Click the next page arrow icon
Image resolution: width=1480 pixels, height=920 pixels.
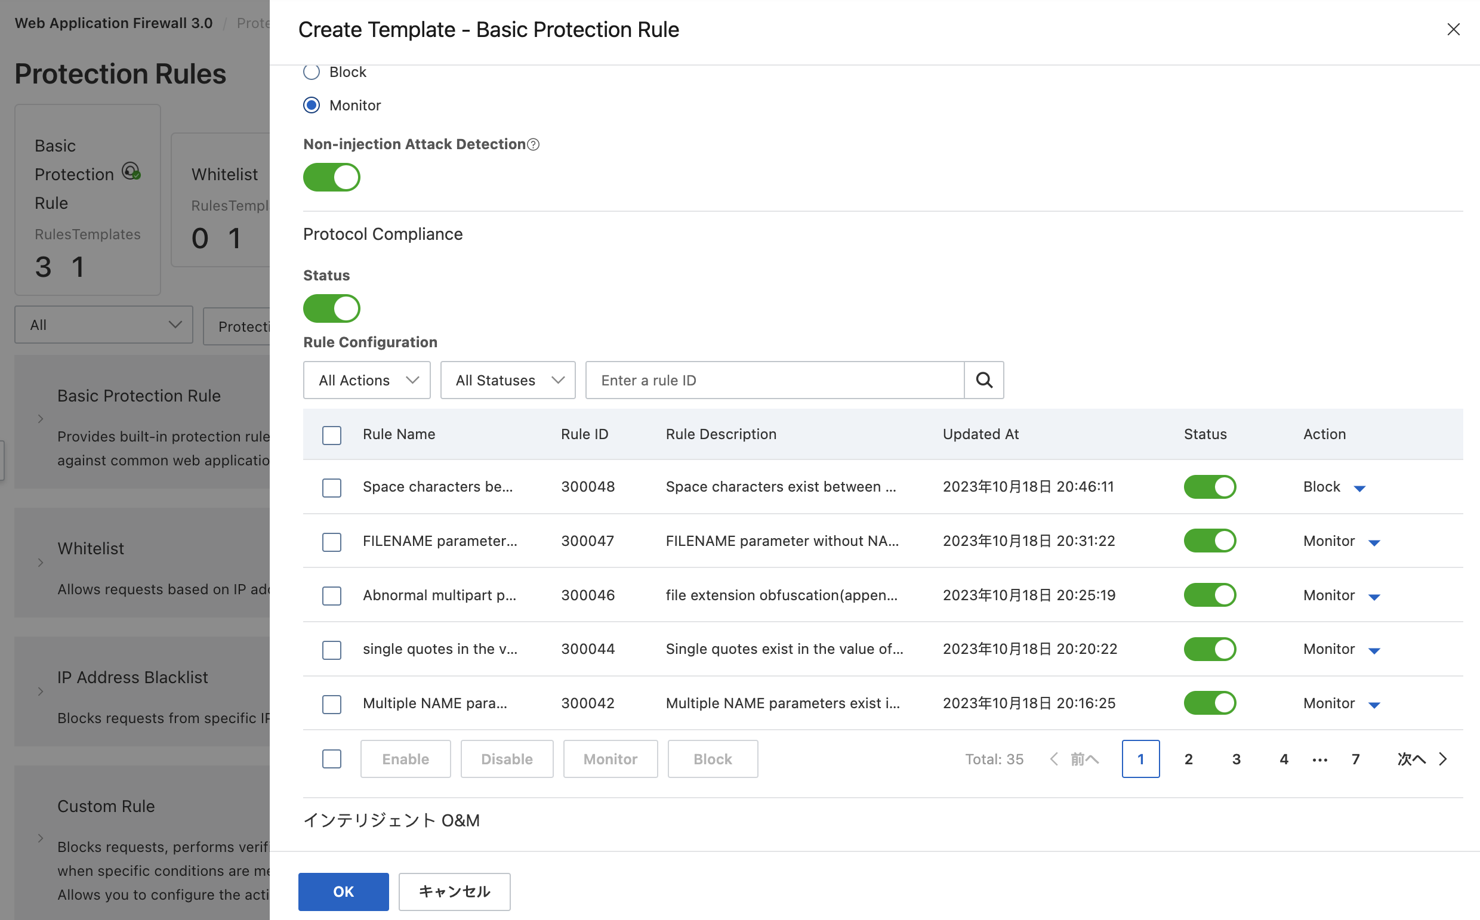pyautogui.click(x=1443, y=759)
